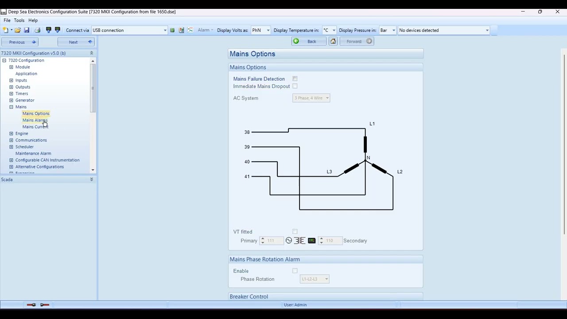Click the graph trend icon beside Alarm
The width and height of the screenshot is (567, 319).
(x=190, y=30)
